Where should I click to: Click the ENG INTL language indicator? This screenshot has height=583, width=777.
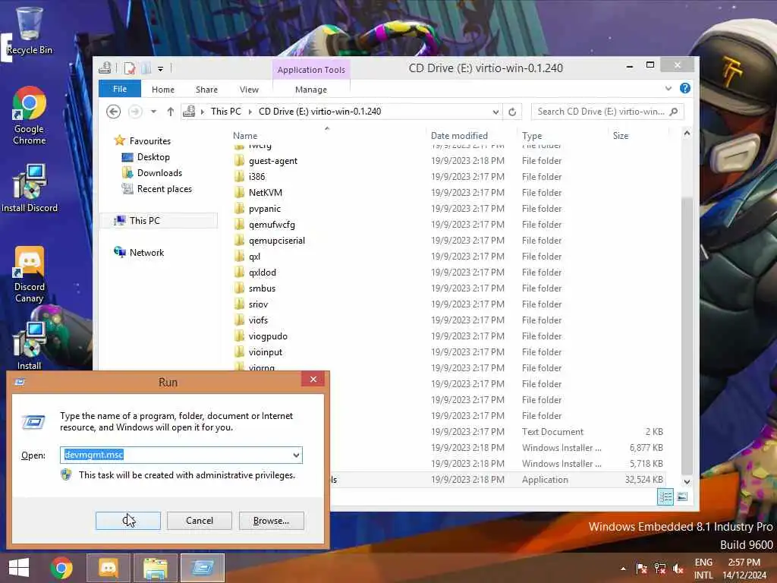click(x=703, y=569)
